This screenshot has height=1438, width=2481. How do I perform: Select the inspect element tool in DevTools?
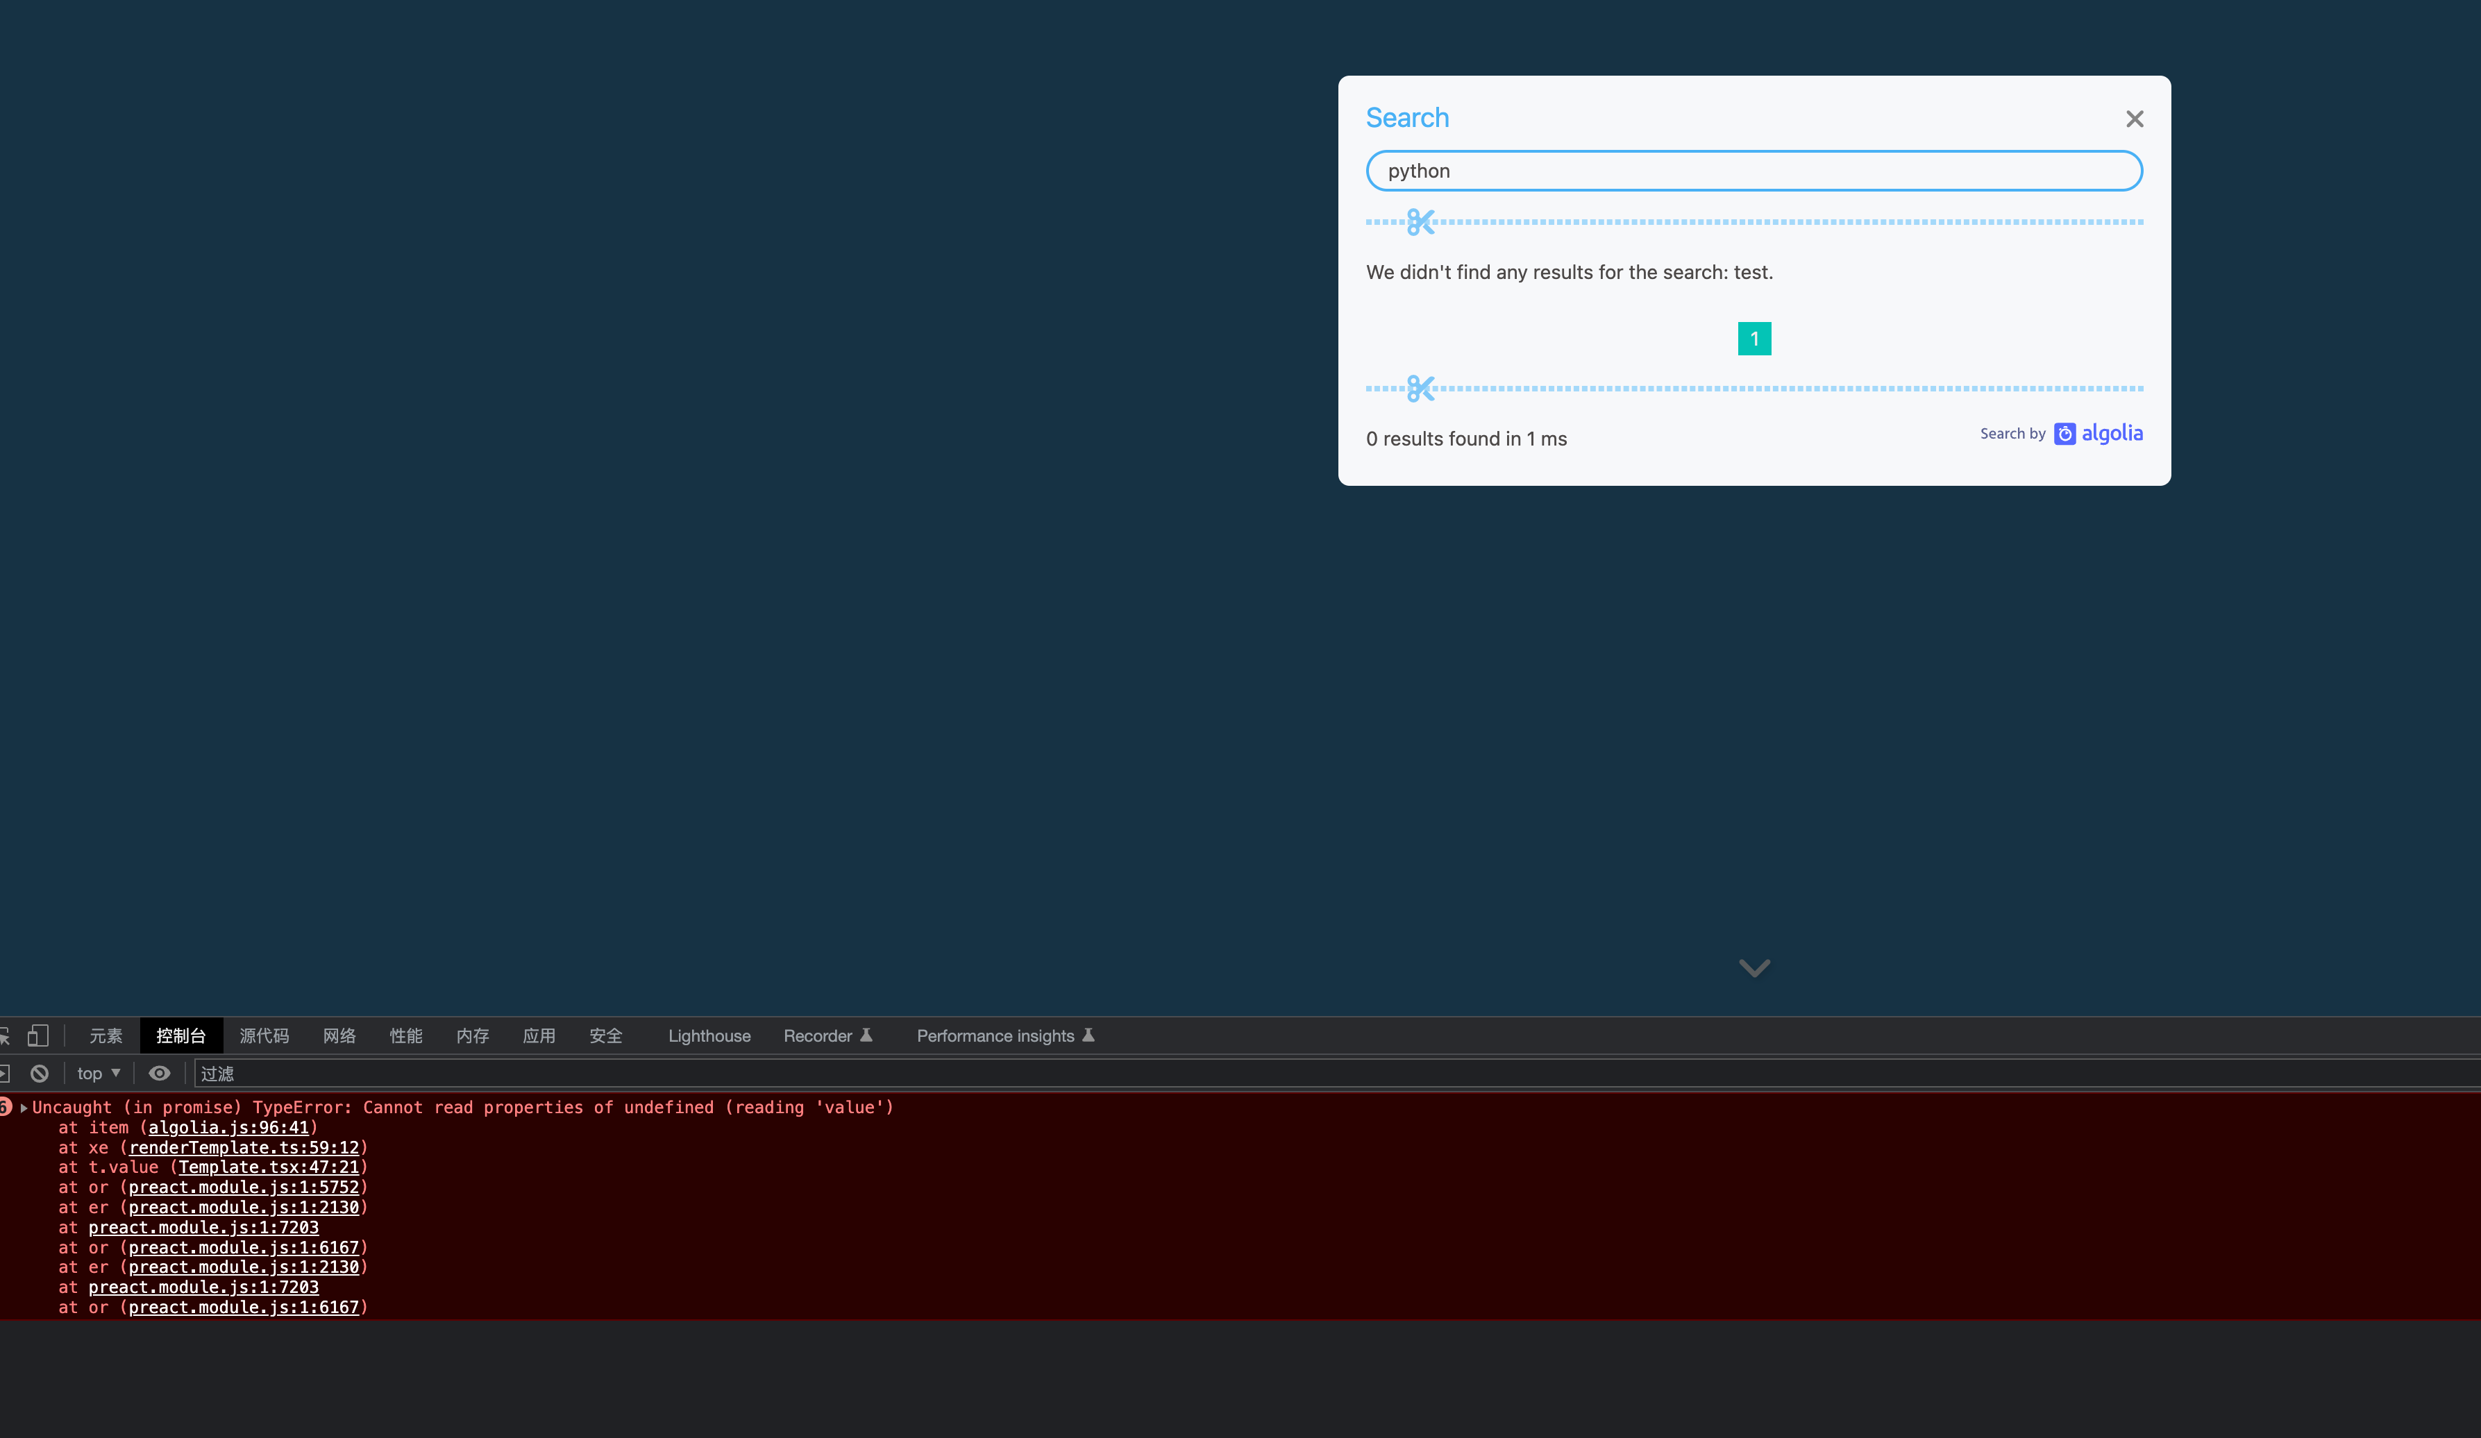[x=5, y=1035]
